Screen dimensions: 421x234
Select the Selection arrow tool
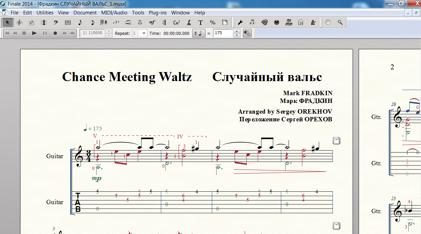pyautogui.click(x=7, y=22)
